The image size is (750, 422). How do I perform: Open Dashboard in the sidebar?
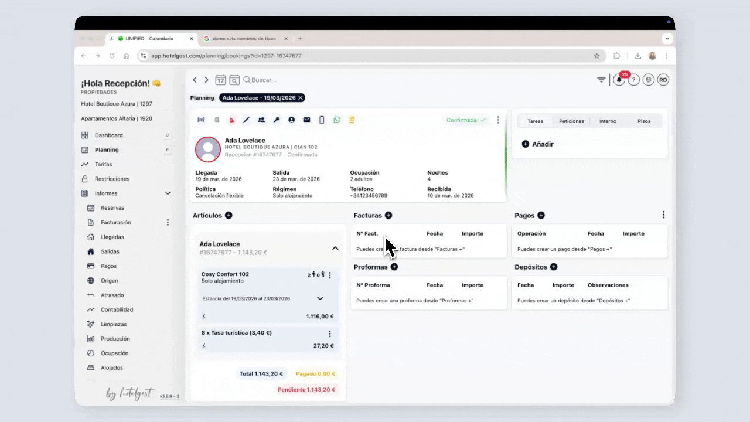point(108,135)
